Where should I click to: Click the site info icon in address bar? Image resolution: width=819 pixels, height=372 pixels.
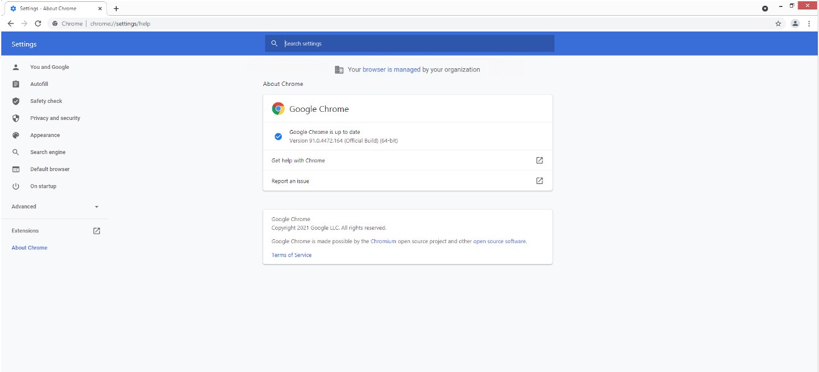55,23
